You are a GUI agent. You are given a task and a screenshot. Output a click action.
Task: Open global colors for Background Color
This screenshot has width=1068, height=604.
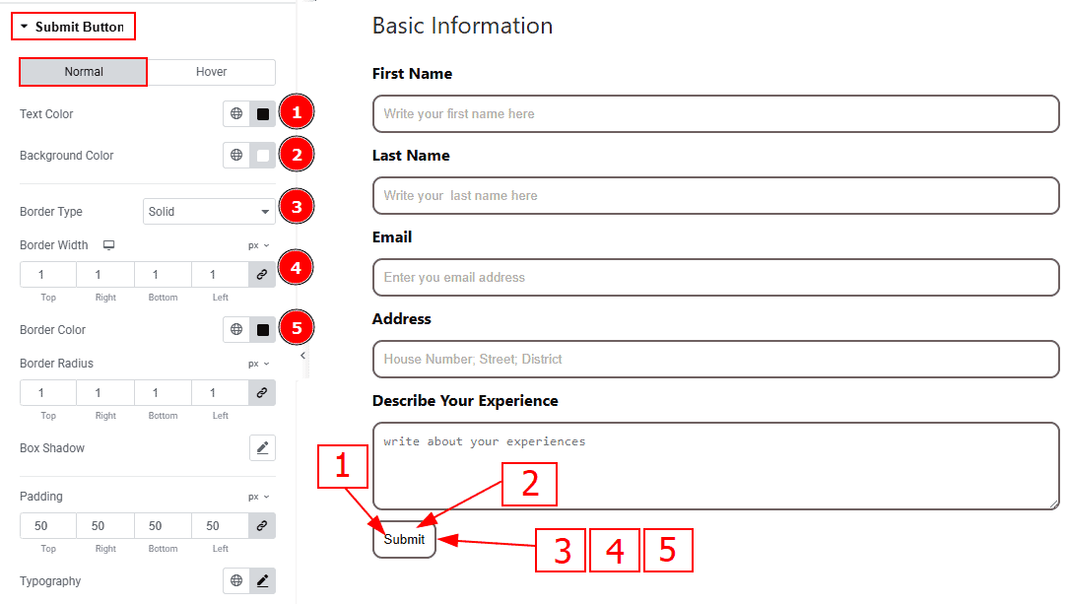pyautogui.click(x=236, y=156)
